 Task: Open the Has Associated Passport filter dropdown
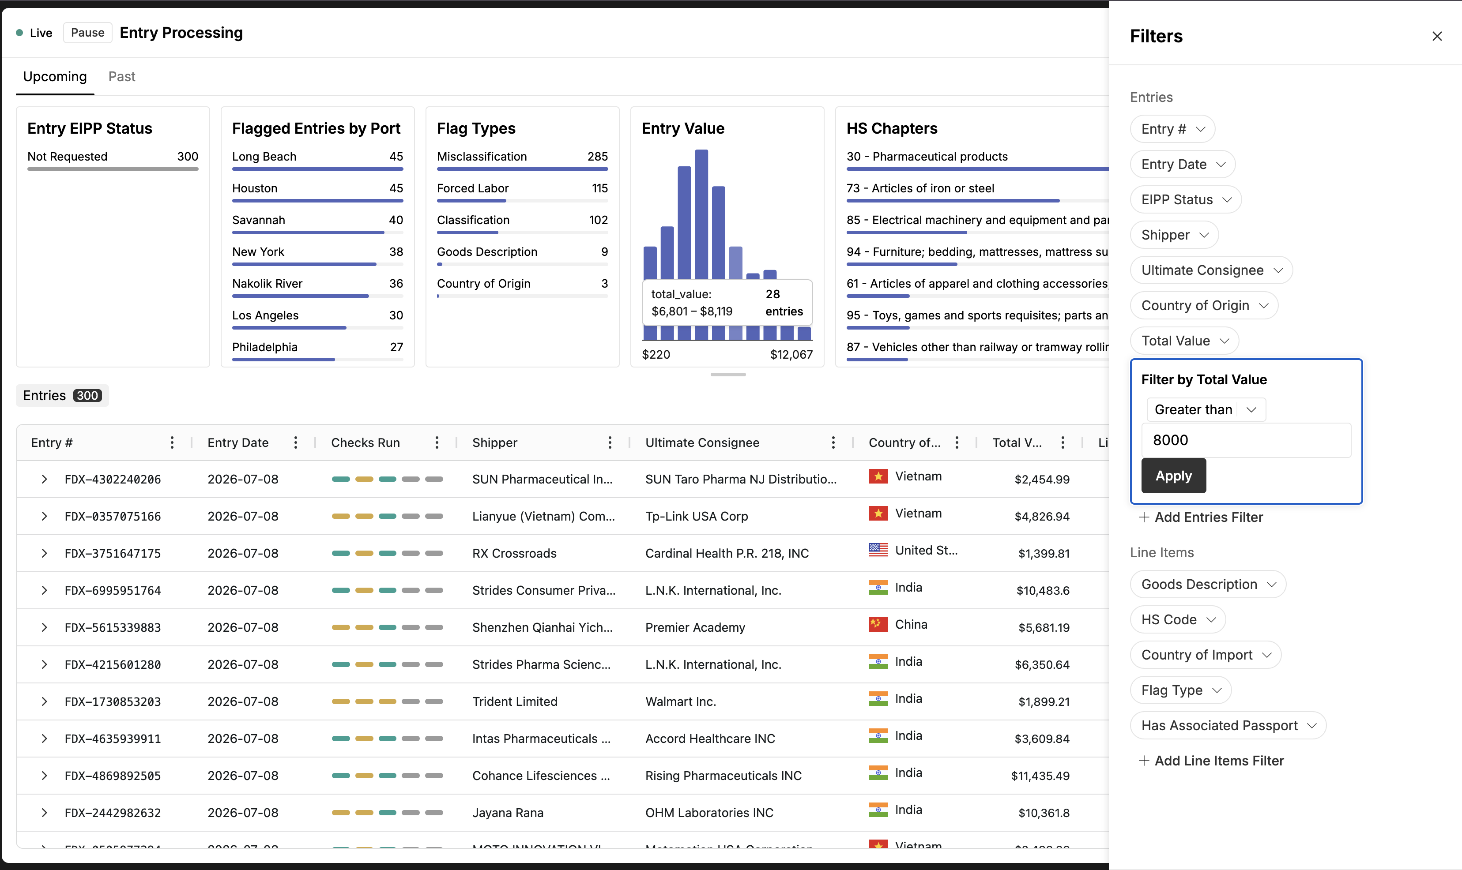click(1228, 725)
